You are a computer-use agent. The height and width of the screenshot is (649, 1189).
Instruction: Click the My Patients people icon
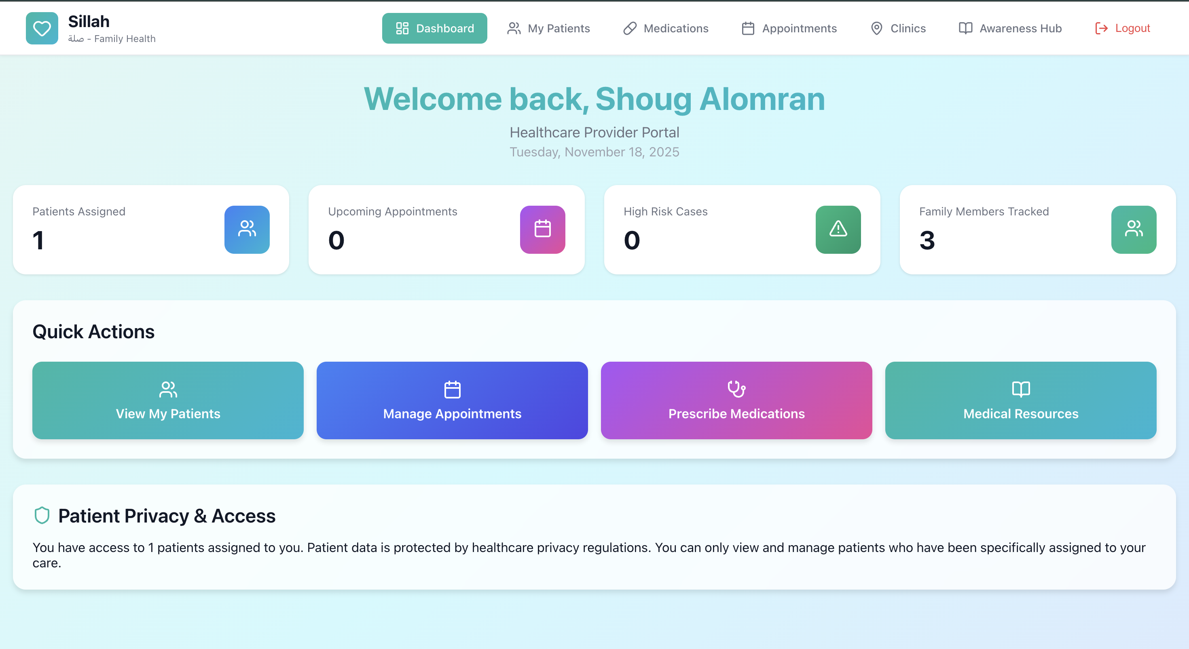click(x=513, y=28)
